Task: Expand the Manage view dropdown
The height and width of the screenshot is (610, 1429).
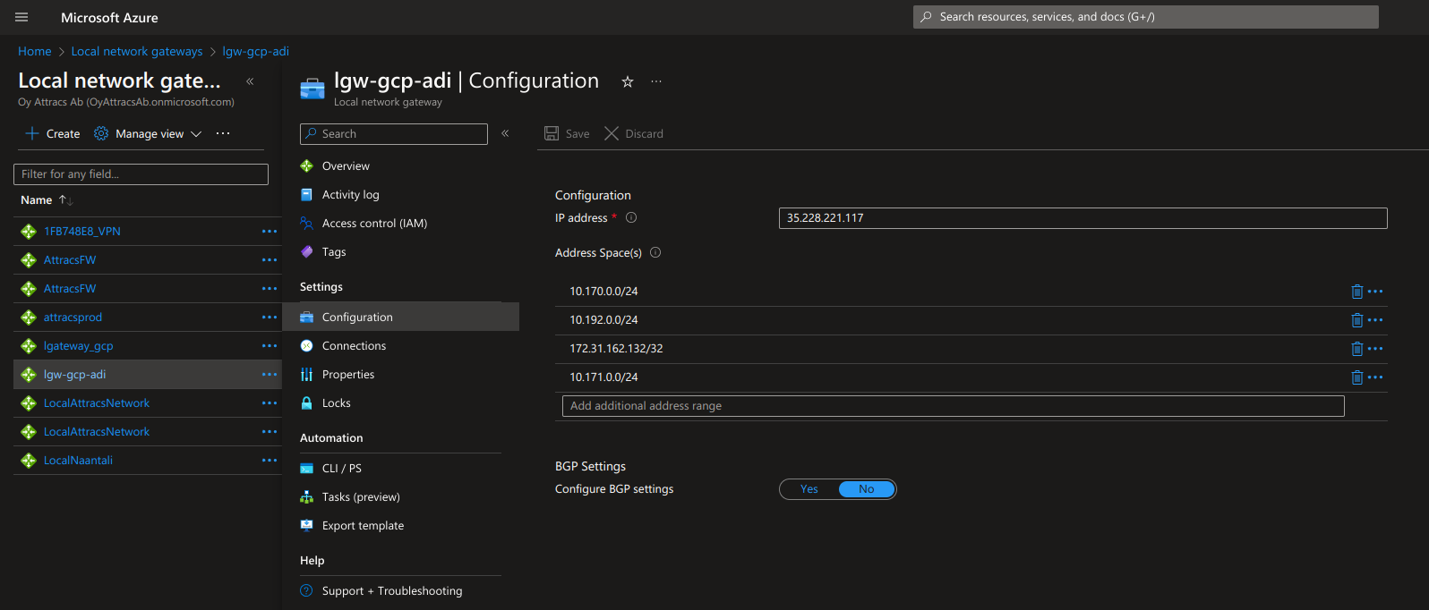Action: click(149, 133)
